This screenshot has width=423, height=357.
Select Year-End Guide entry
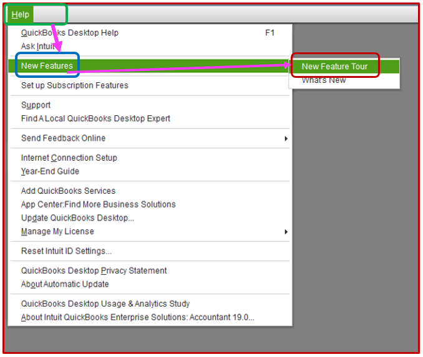click(150, 171)
